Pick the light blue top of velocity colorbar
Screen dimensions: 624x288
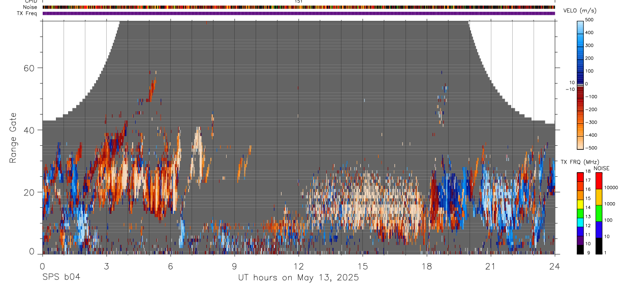click(580, 26)
